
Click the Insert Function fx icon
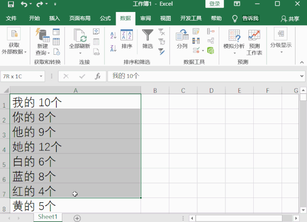tap(98, 76)
